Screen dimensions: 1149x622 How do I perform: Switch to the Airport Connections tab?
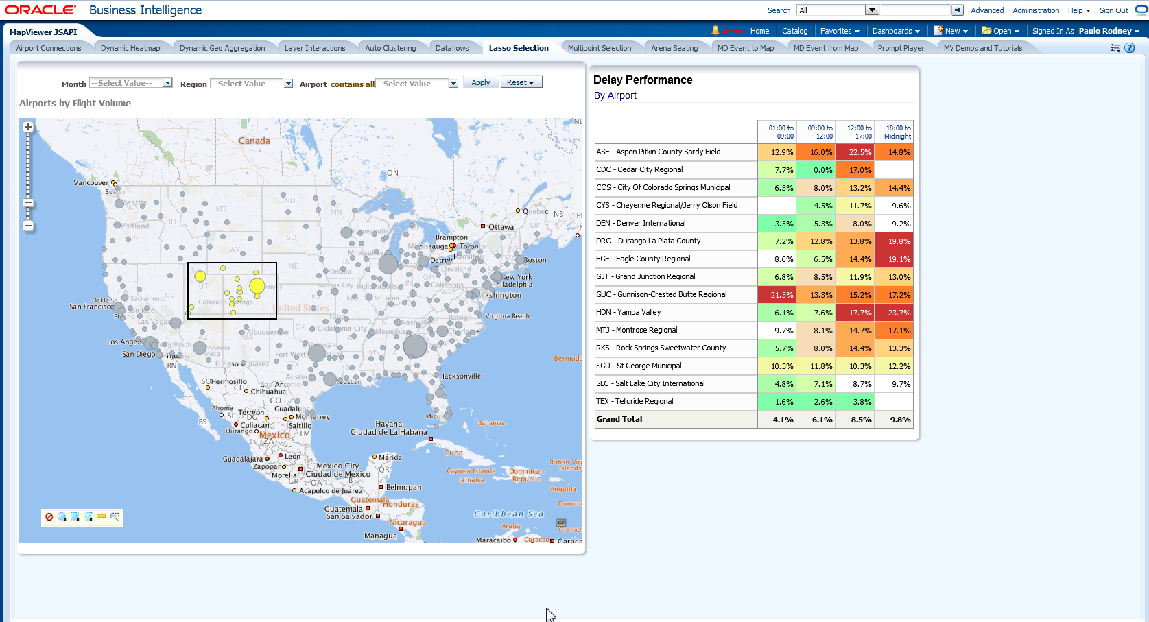click(x=49, y=48)
